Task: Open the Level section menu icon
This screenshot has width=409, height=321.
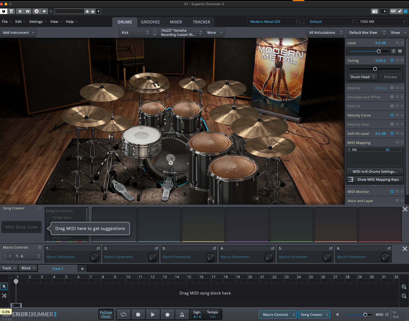Action: [x=397, y=43]
